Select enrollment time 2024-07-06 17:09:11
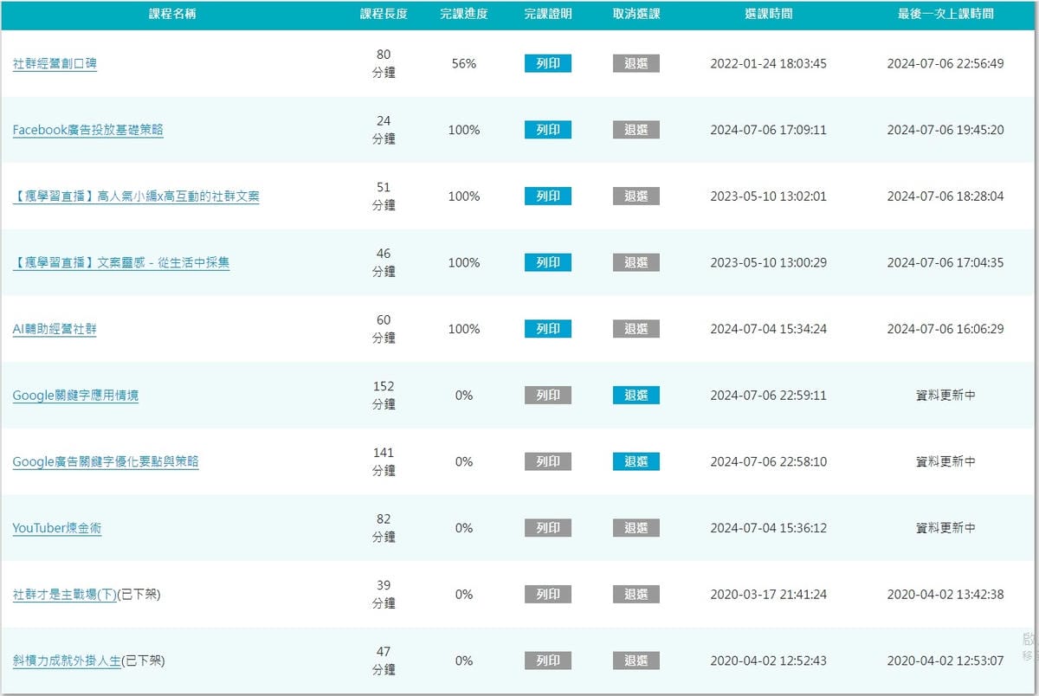The width and height of the screenshot is (1039, 696). pos(768,130)
